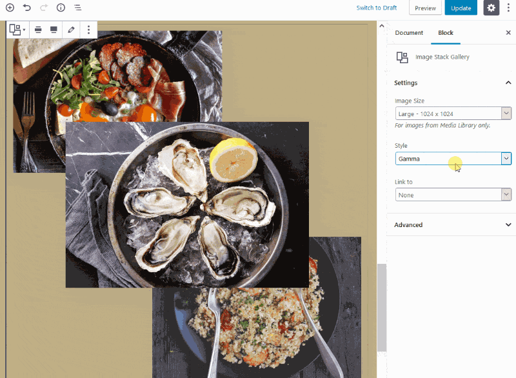The width and height of the screenshot is (516, 378).
Task: Click the editor scroll-up arrow
Action: click(382, 26)
